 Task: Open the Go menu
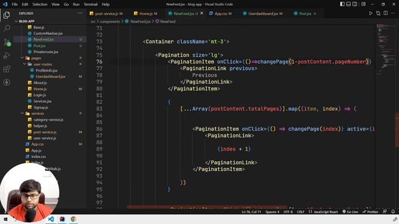(66, 4)
